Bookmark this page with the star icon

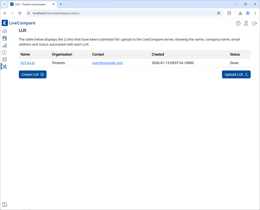click(x=219, y=13)
